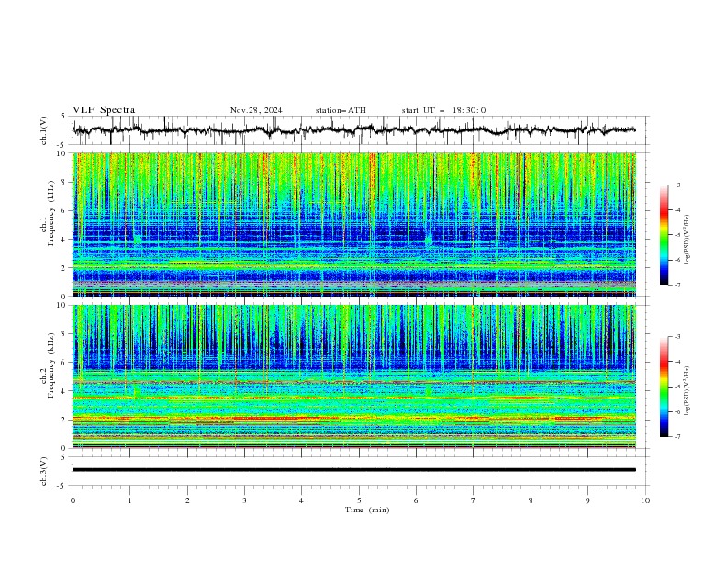Viewport: 727px width, 562px height.
Task: Select the date 'Nov.28, 2024' text
Action: coord(256,110)
